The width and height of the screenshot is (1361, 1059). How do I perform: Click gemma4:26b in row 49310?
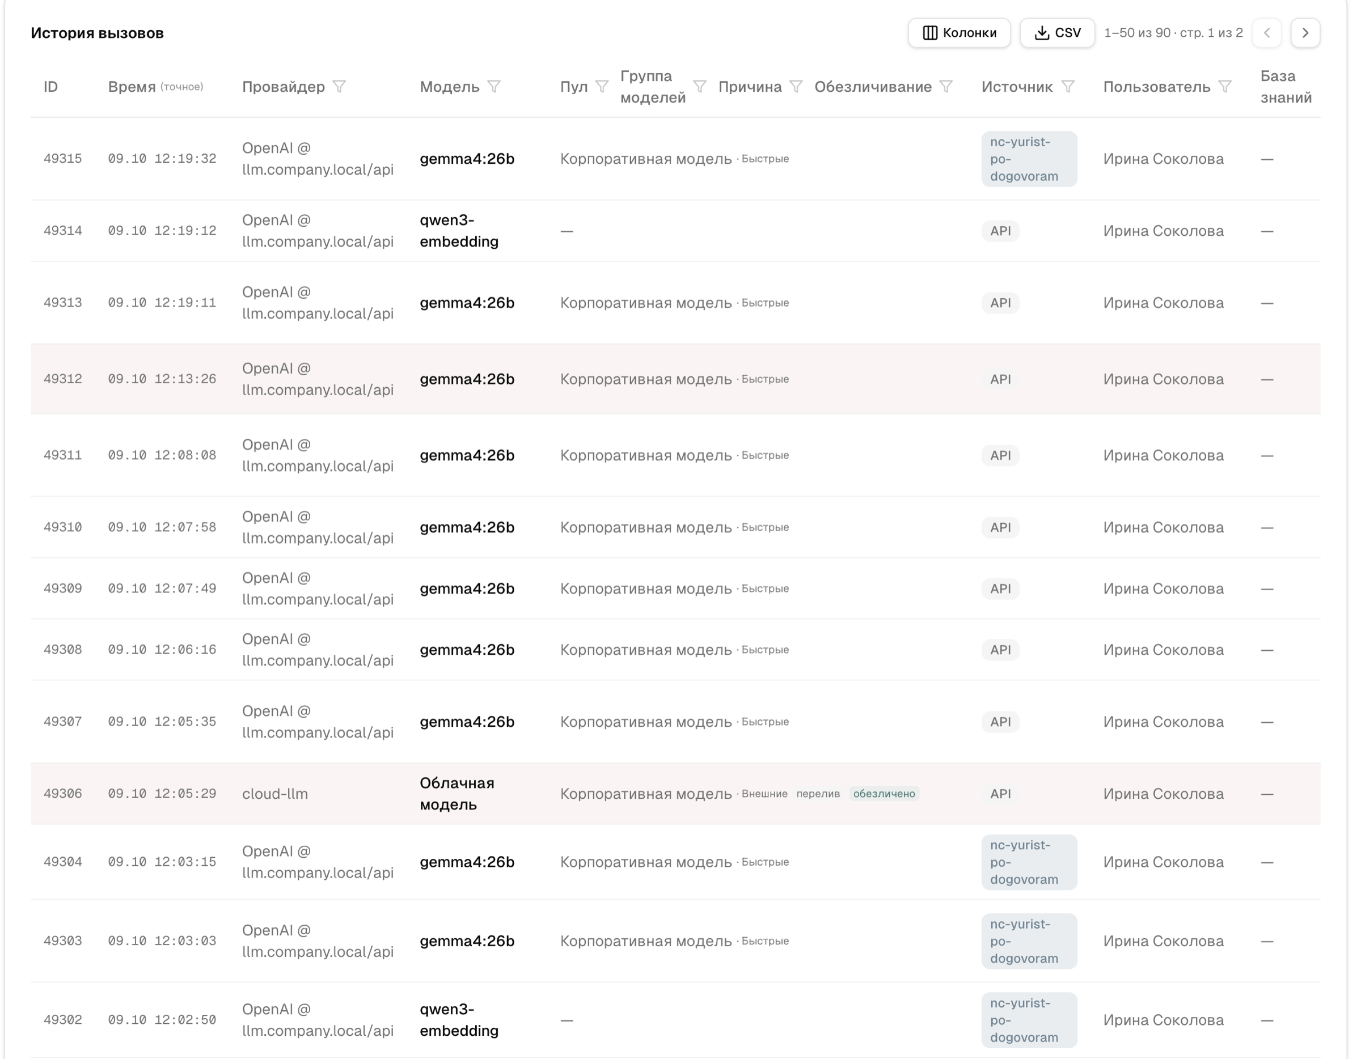click(x=467, y=528)
